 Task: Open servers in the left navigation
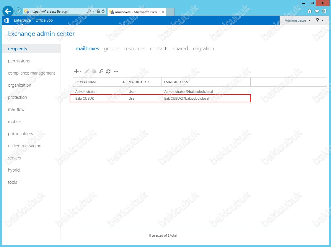(x=14, y=158)
